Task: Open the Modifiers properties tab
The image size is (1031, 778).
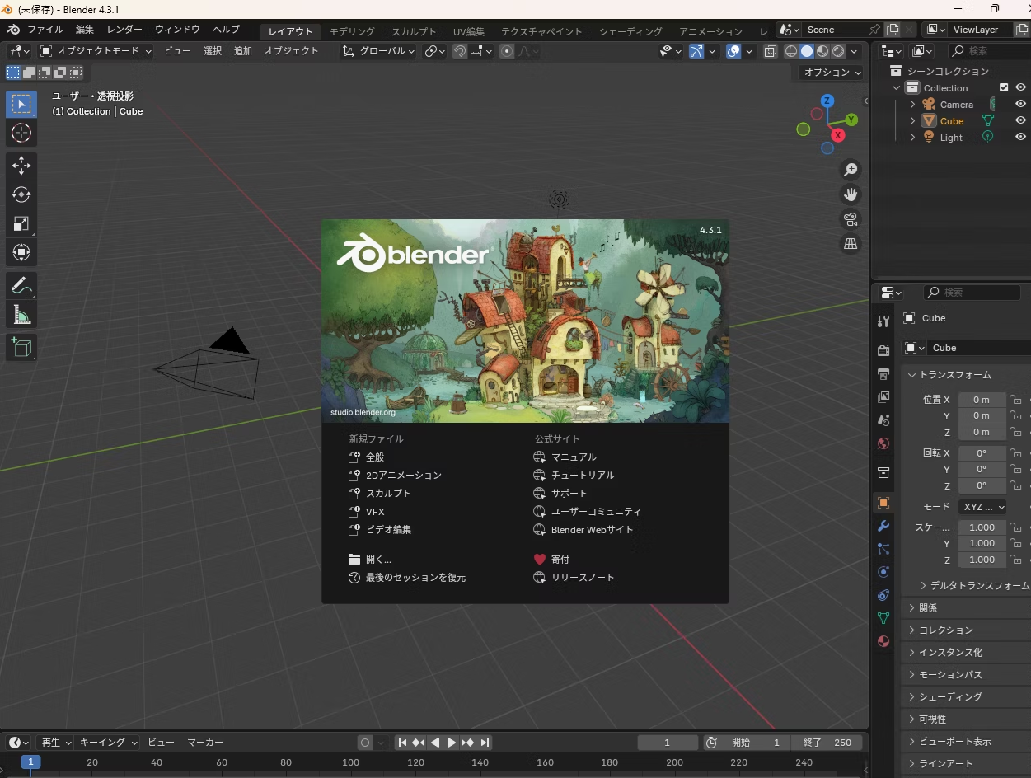Action: click(883, 526)
